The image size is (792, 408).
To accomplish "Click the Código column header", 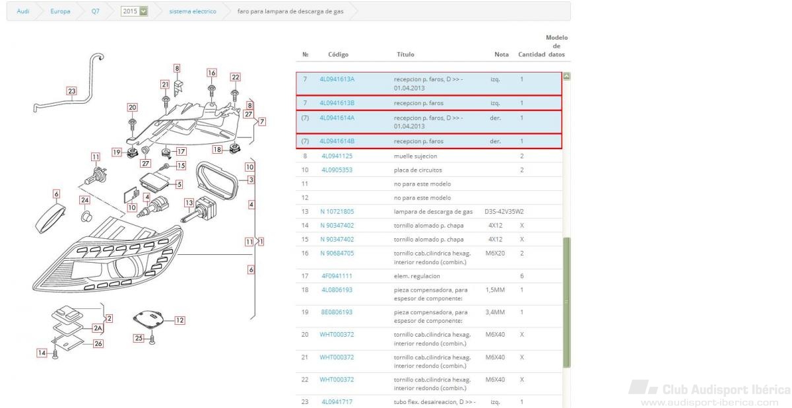I will coord(338,54).
